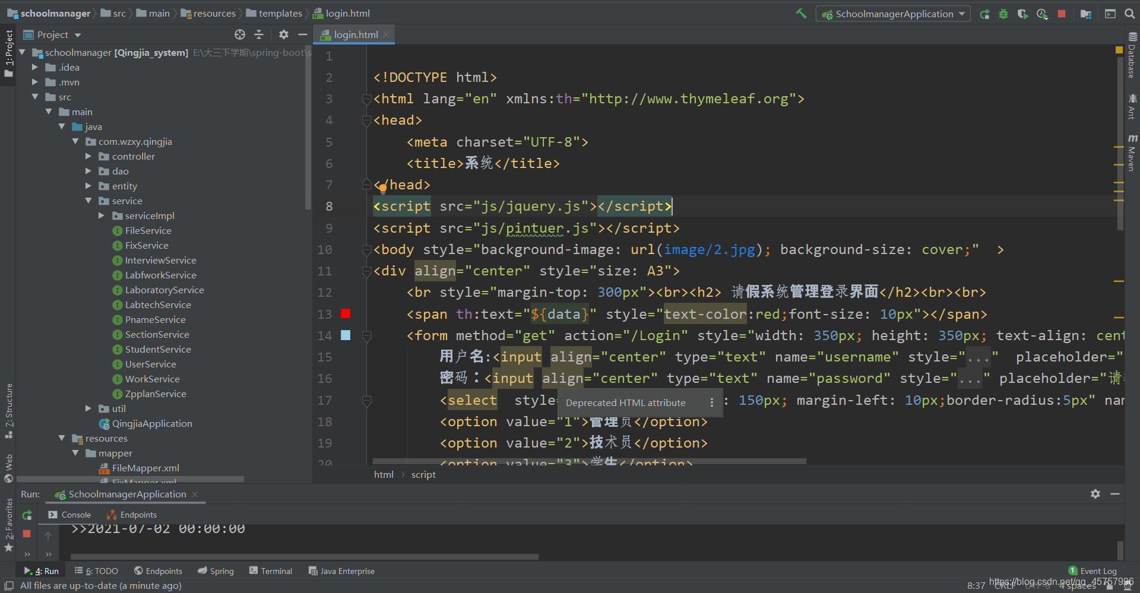Viewport: 1140px width, 593px height.
Task: Click the lightbulb intention icon on line 7
Action: (x=383, y=189)
